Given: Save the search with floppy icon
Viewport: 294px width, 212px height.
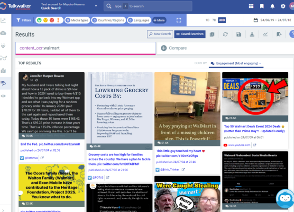Looking at the screenshot, I should pyautogui.click(x=239, y=34).
